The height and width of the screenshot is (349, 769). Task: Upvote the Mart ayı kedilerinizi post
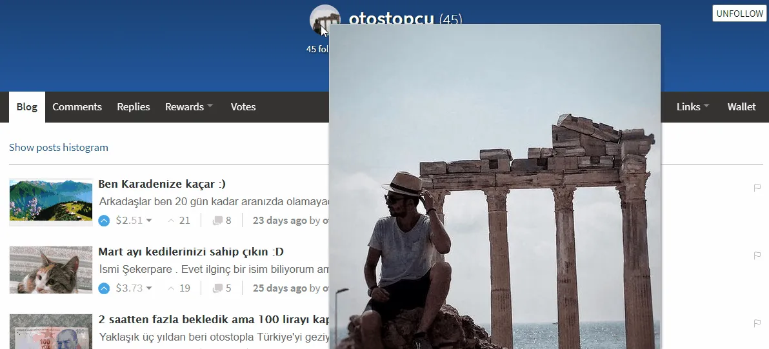104,288
